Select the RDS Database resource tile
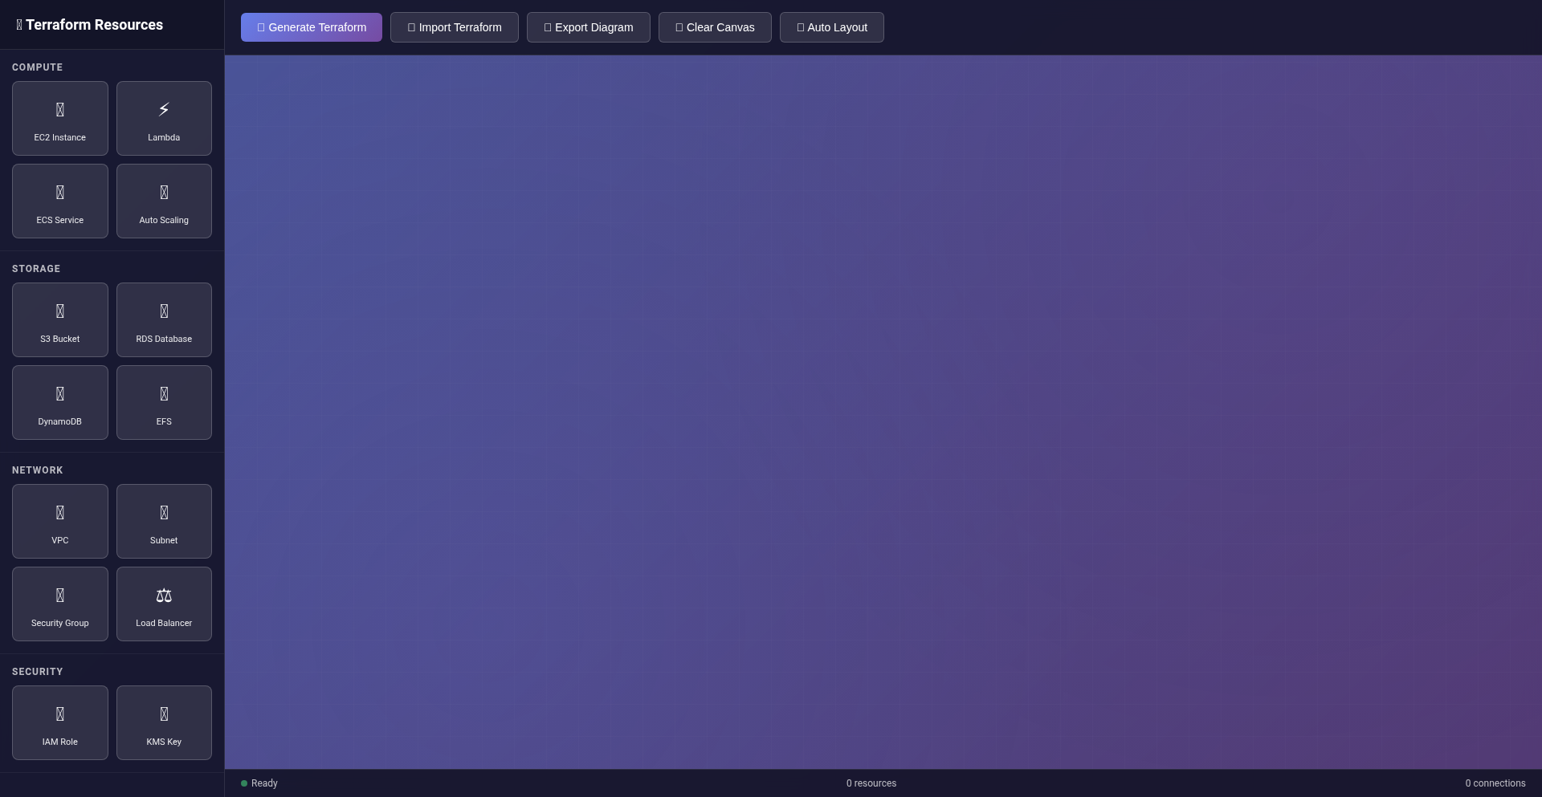1542x797 pixels. click(x=164, y=319)
